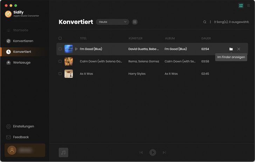Click the music note player thumbnail
The height and width of the screenshot is (162, 255).
tap(63, 153)
